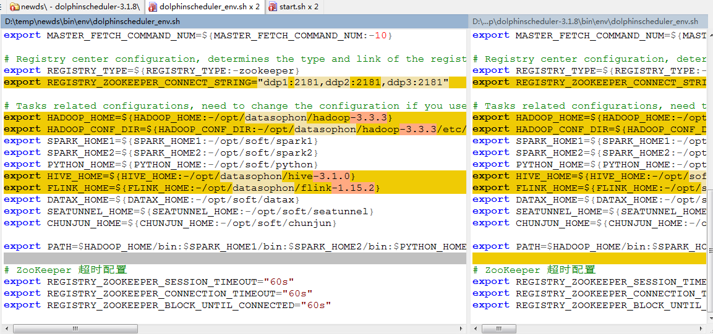This screenshot has height=334, width=713.
Task: Click the HADOOP_CONF_DIR line in the left pane
Action: [234, 129]
